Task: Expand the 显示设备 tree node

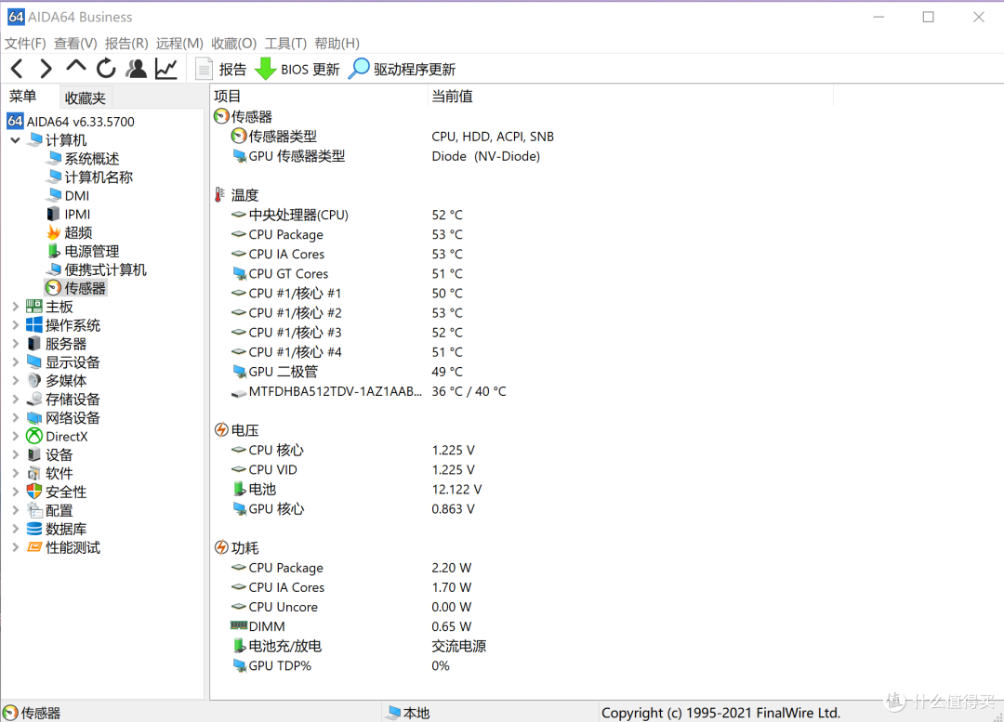Action: [16, 362]
